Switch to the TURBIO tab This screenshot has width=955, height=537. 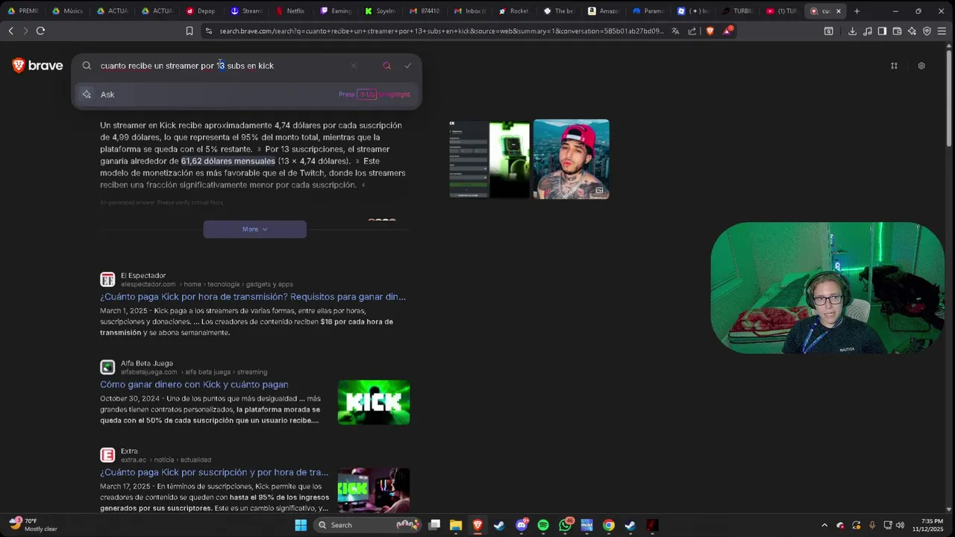[737, 11]
